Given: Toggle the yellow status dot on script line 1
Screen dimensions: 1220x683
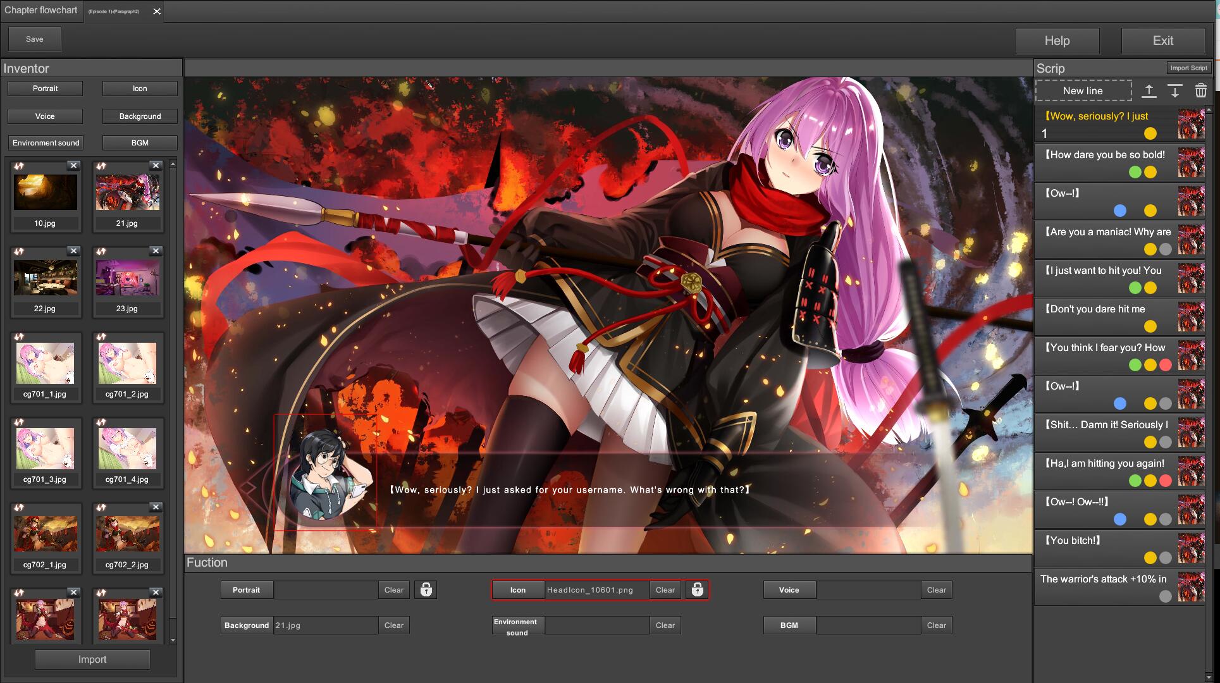Looking at the screenshot, I should [x=1150, y=134].
